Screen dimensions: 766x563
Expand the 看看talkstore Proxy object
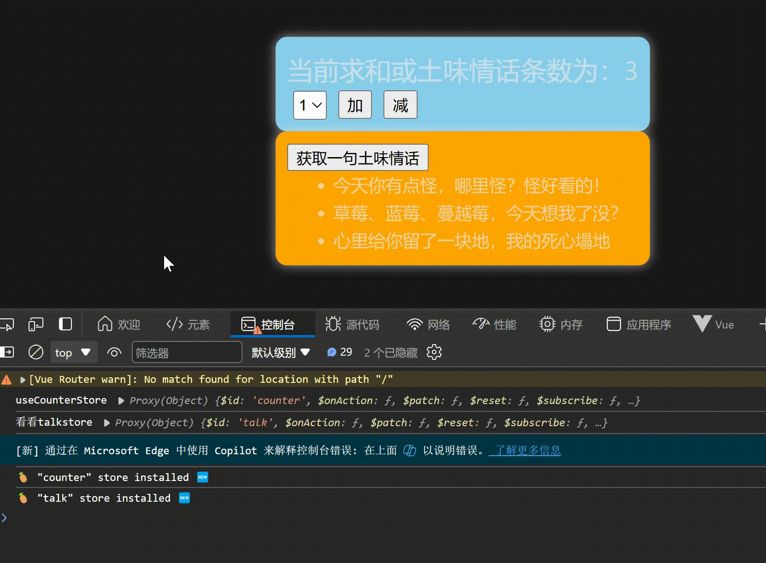point(106,423)
